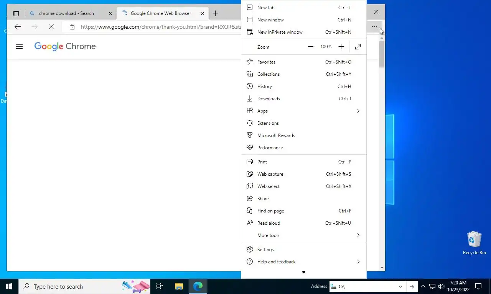Click the New tab menu icon
The image size is (491, 294).
(x=250, y=7)
